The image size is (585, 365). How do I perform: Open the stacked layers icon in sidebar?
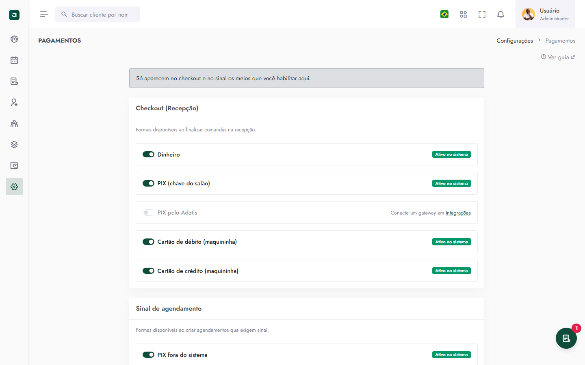[14, 144]
